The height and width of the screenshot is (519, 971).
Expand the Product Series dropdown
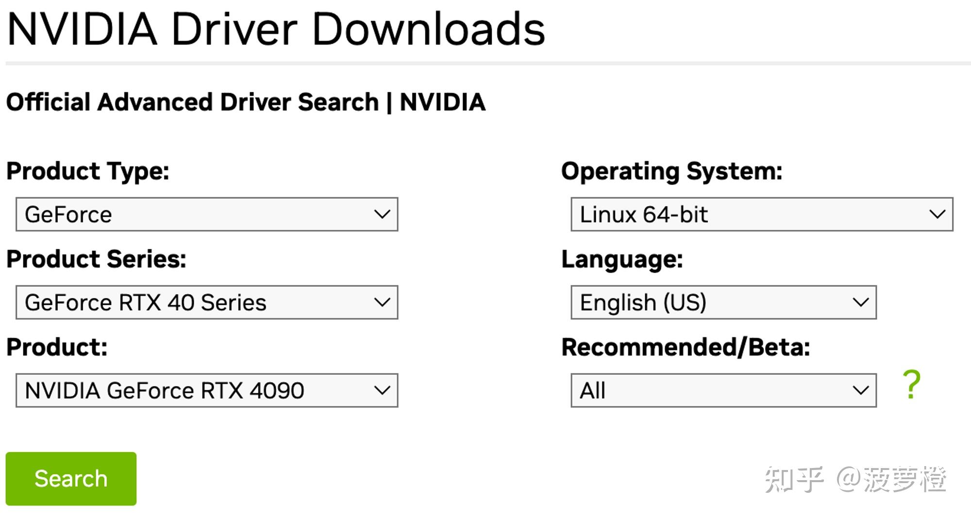(207, 302)
